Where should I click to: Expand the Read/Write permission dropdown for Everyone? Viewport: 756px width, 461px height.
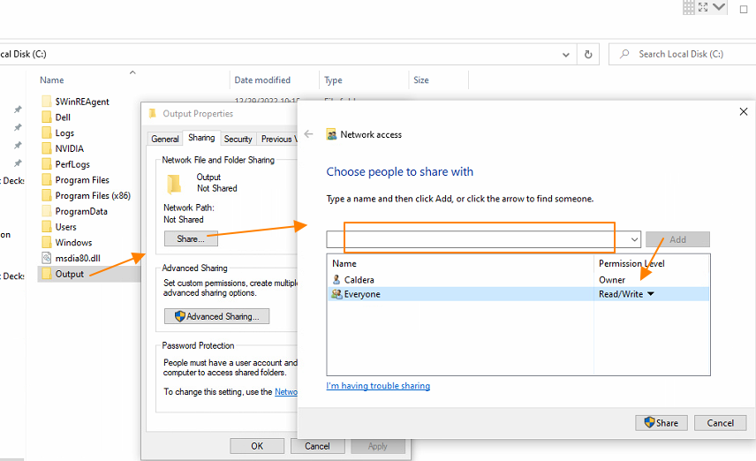coord(651,294)
